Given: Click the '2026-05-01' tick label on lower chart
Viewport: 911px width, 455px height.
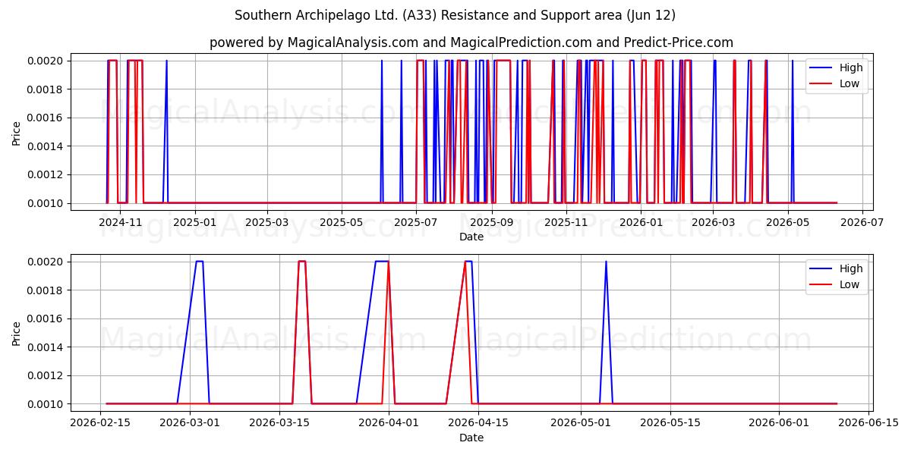Looking at the screenshot, I should click(x=581, y=424).
